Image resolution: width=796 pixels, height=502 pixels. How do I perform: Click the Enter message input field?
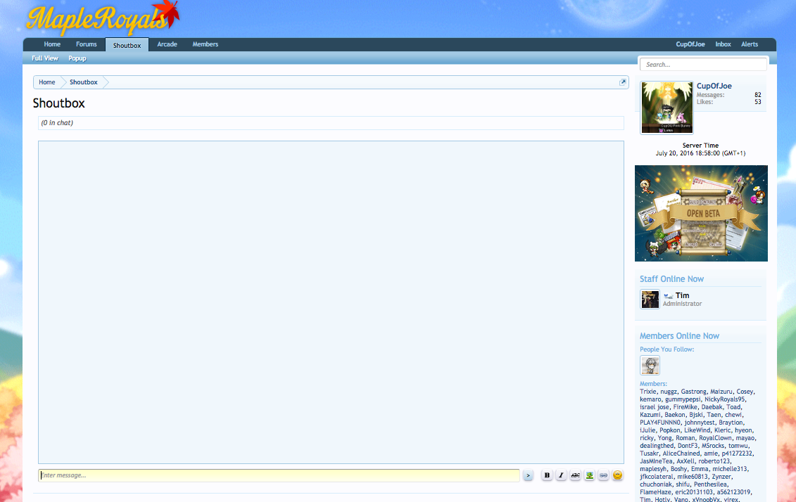279,475
